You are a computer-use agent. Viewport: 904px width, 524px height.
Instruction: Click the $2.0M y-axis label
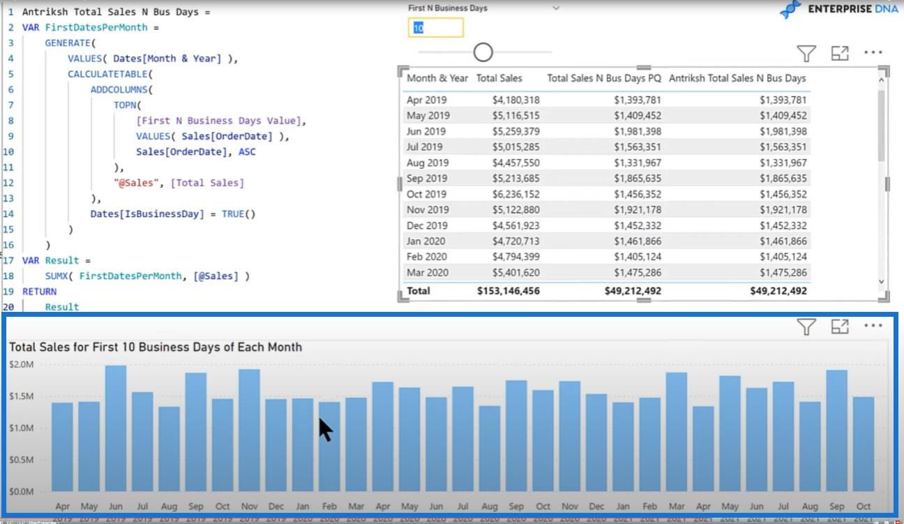click(x=21, y=364)
